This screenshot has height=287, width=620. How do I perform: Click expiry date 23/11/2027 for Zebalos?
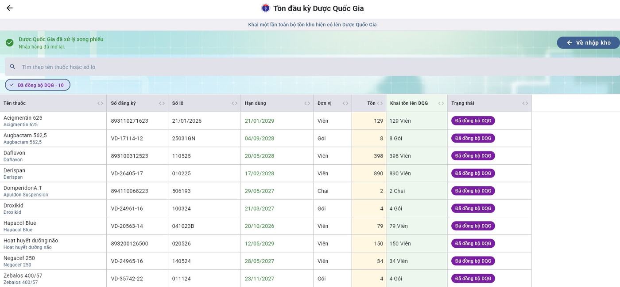(260, 279)
